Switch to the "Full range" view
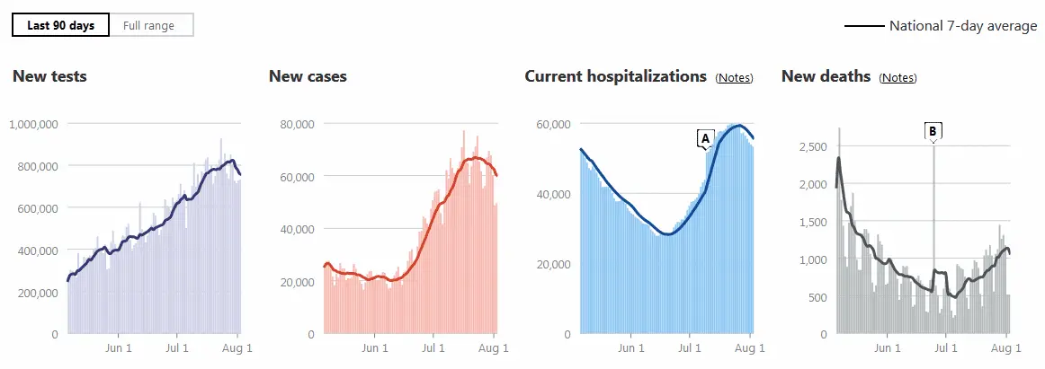The height and width of the screenshot is (369, 1045). coord(149,25)
